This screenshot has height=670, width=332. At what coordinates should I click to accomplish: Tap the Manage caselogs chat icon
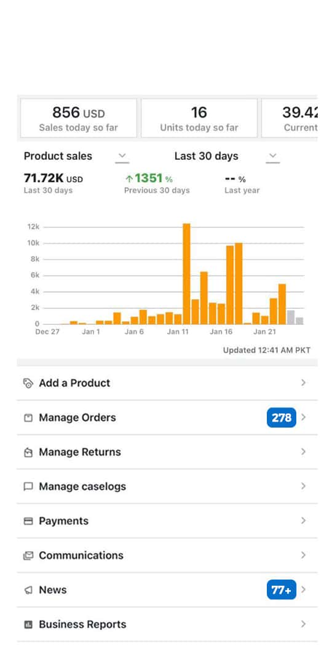point(28,486)
